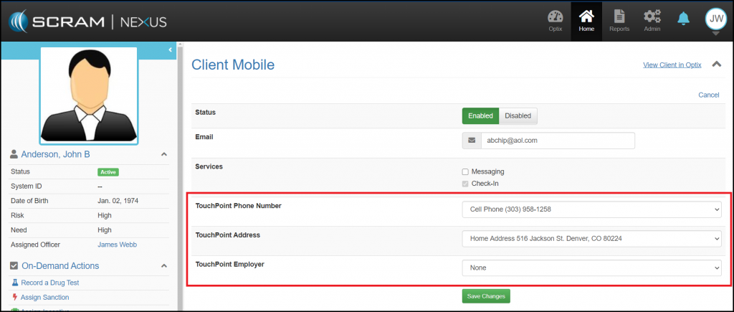The width and height of the screenshot is (734, 312).
Task: Open TouchPoint Employer dropdown
Action: [x=591, y=267]
